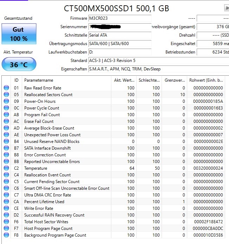Click status icon of Write Error Rate
Screen dimensions: 229x244
point(6,208)
